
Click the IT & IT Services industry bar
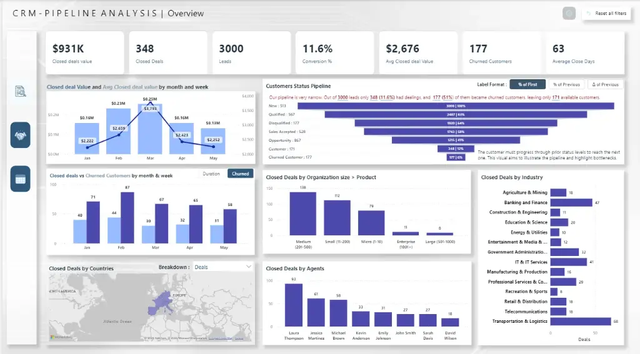pyautogui.click(x=569, y=262)
